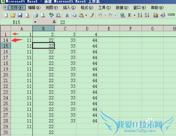Image resolution: width=176 pixels, height=136 pixels.
Task: Click the AutoSum sigma icon
Action: click(130, 15)
